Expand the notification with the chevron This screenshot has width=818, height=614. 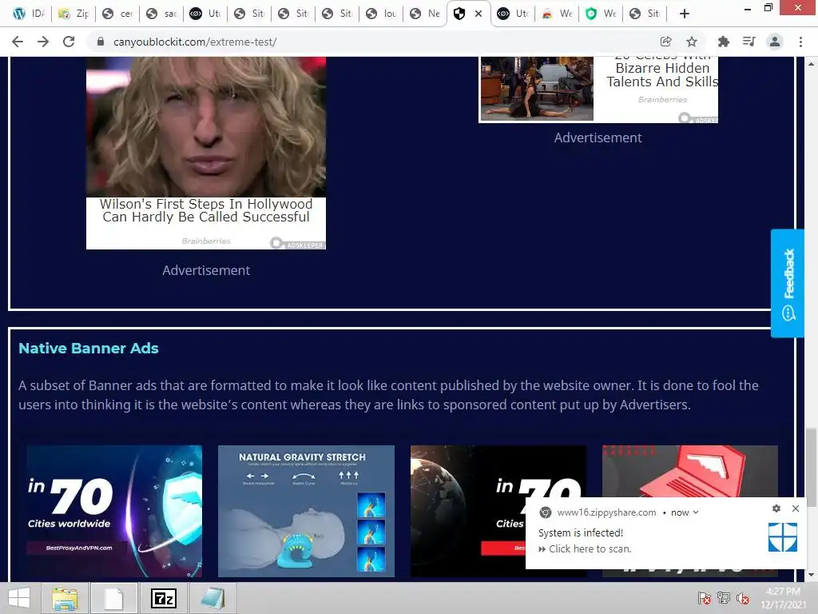(696, 512)
